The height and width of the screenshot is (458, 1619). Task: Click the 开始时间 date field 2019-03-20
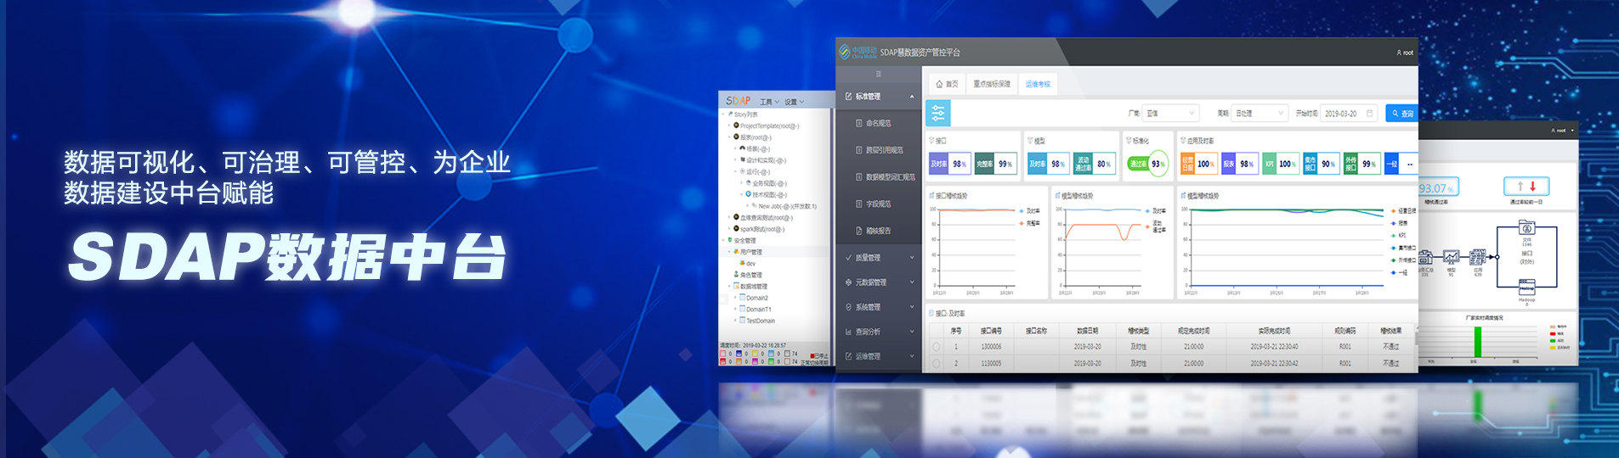tap(1349, 113)
